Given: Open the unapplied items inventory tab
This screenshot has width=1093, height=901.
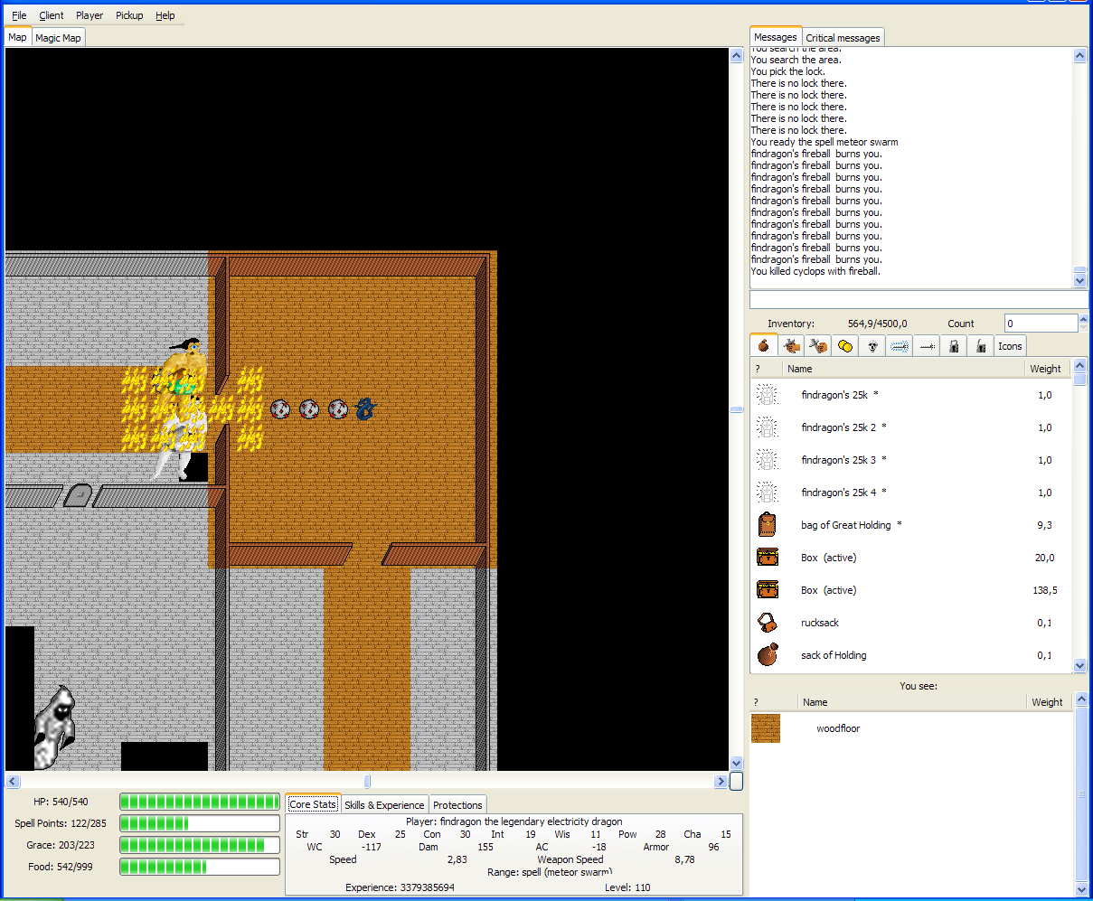Looking at the screenshot, I should [818, 346].
